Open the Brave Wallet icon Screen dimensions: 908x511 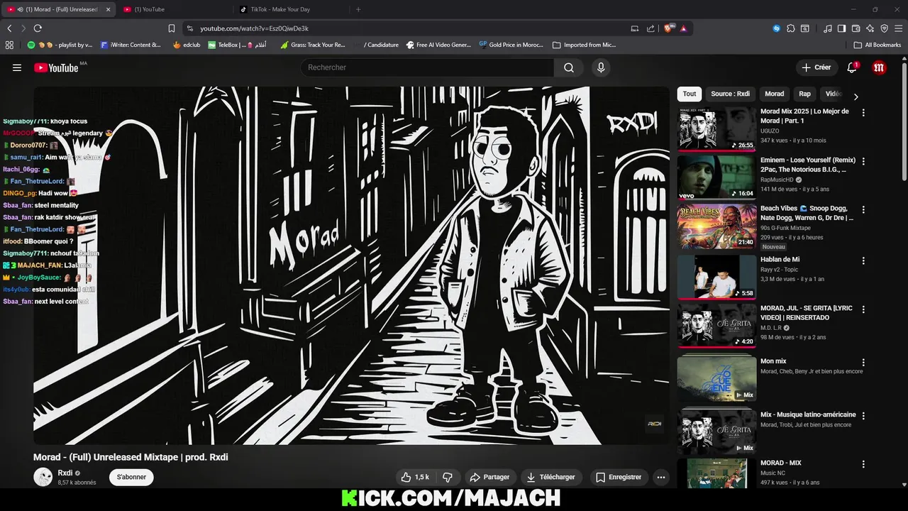point(856,28)
